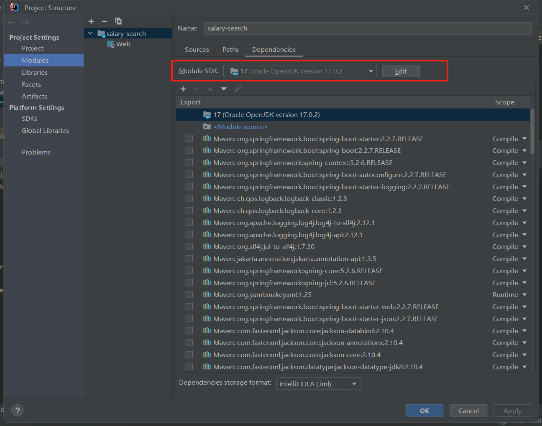Click library icon for snakeyaml:1.25
Viewport: 542px width, 426px height.
[x=207, y=294]
